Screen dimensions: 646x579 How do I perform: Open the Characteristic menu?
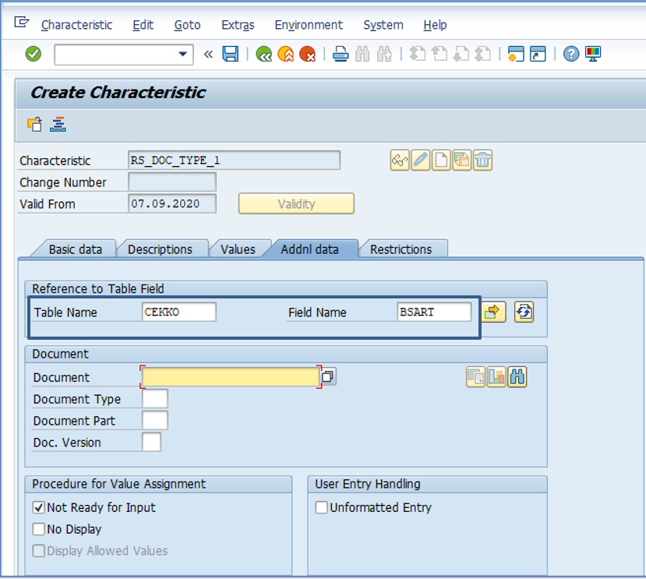pyautogui.click(x=76, y=25)
